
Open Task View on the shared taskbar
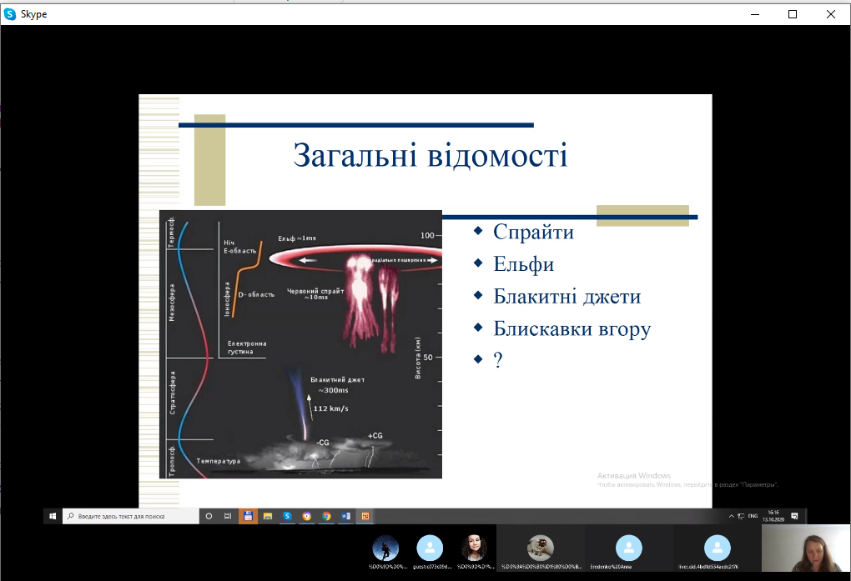coord(228,516)
